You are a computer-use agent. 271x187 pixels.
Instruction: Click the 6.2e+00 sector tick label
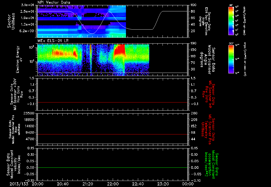(x=27, y=31)
